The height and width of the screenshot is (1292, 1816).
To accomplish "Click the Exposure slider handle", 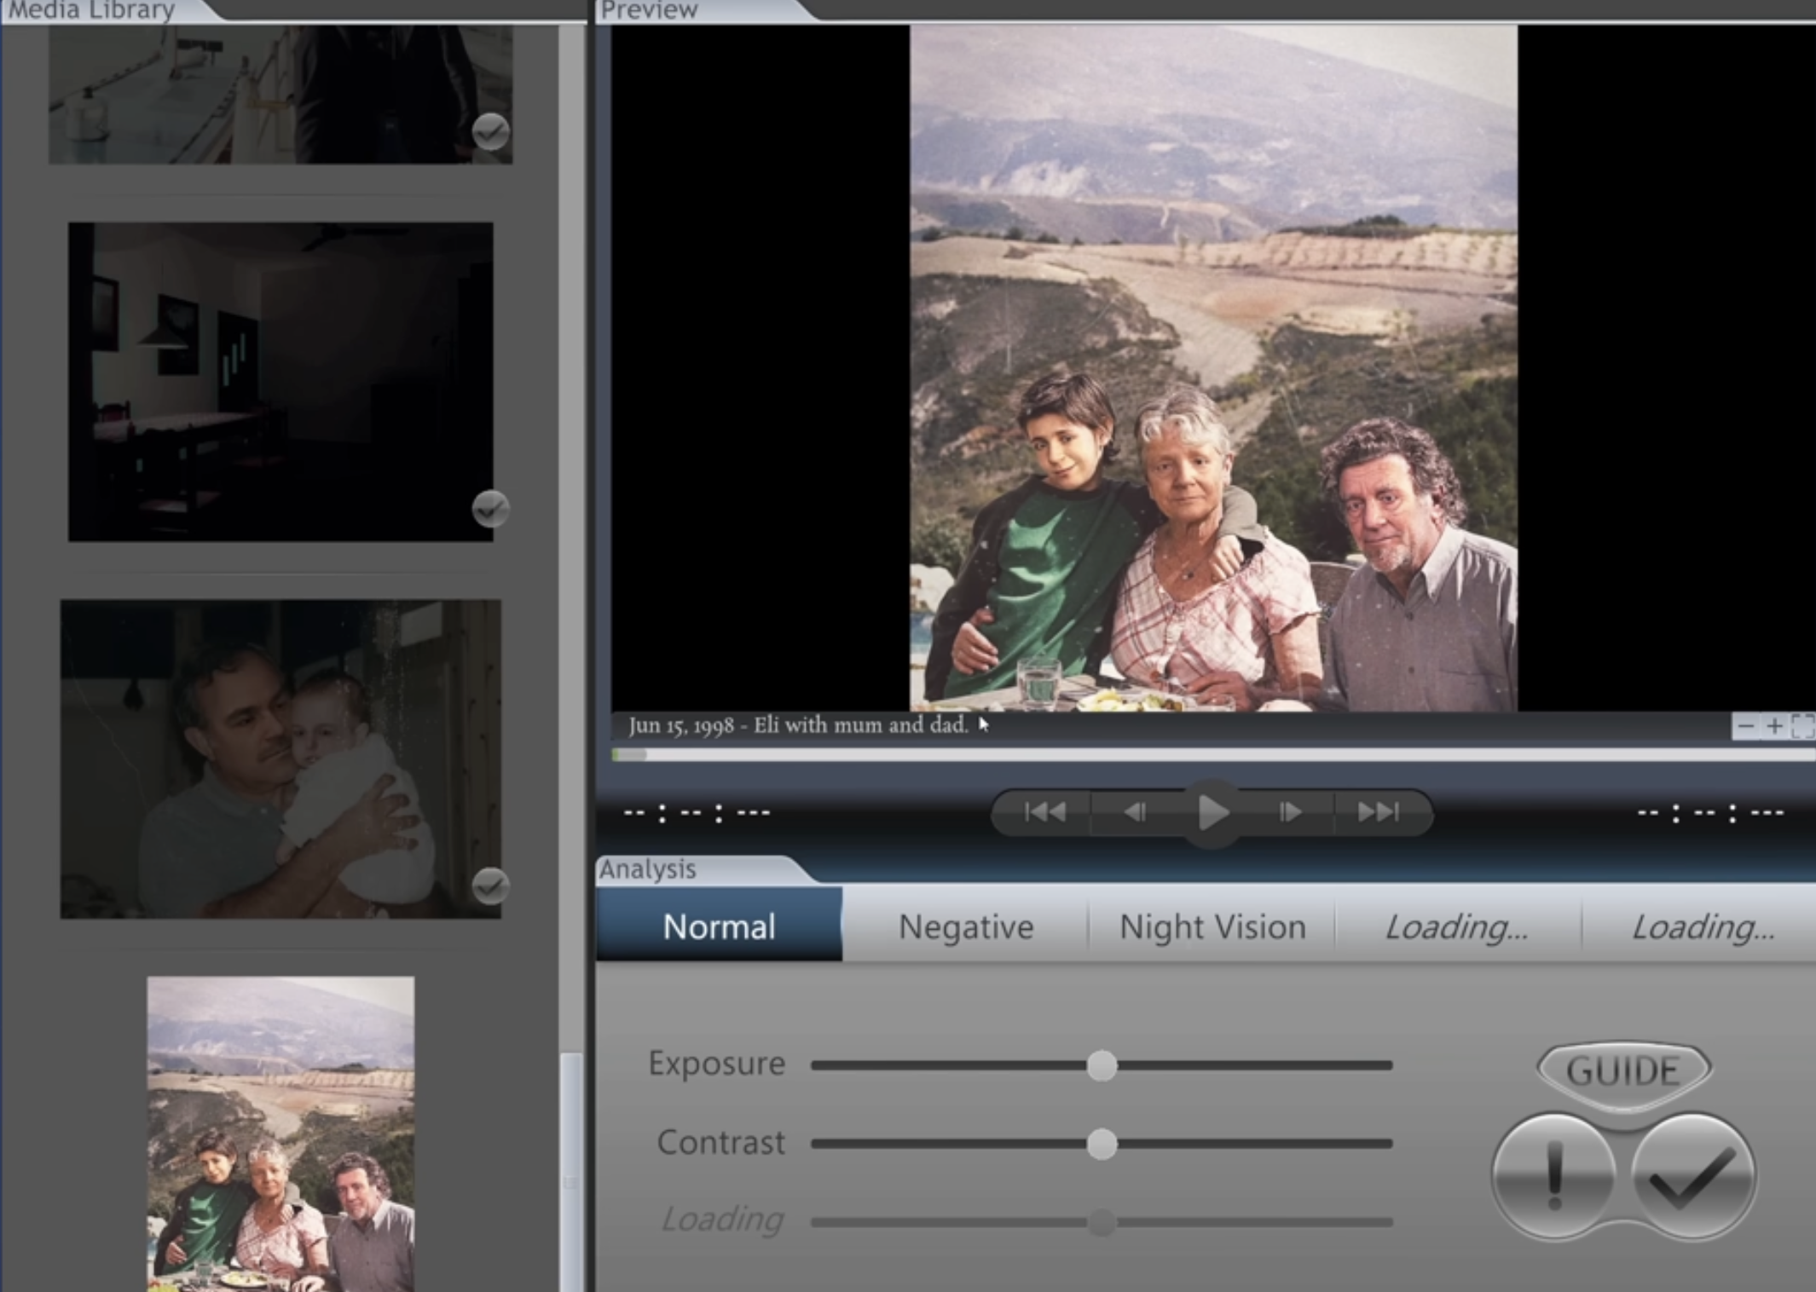I will 1102,1065.
